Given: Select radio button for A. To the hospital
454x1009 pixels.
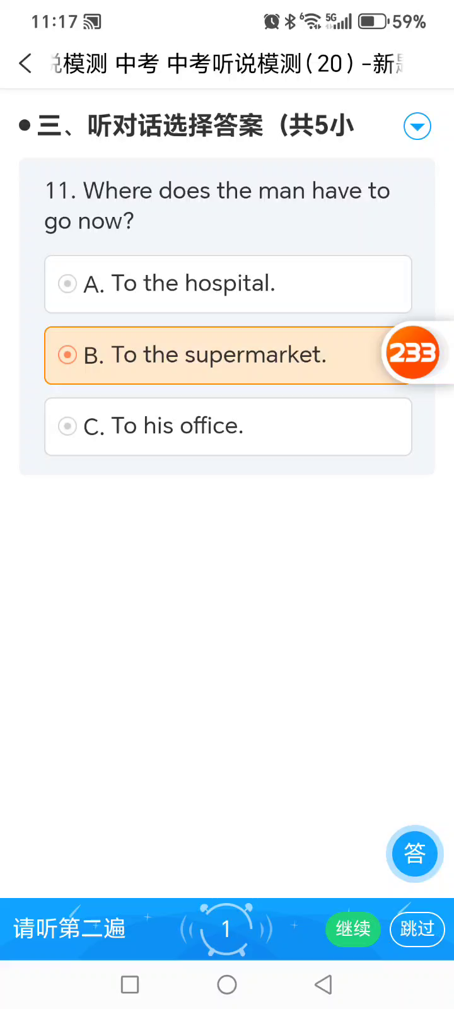Looking at the screenshot, I should click(67, 284).
